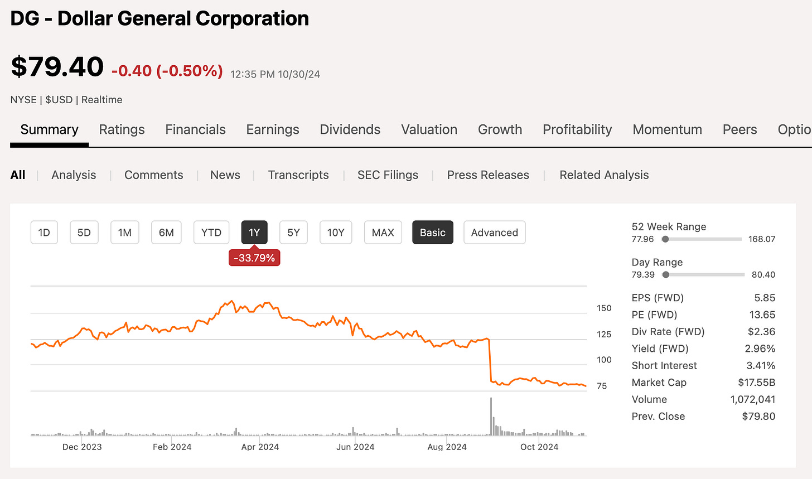Click the Dec 2023 axis label
The width and height of the screenshot is (812, 479).
click(82, 447)
